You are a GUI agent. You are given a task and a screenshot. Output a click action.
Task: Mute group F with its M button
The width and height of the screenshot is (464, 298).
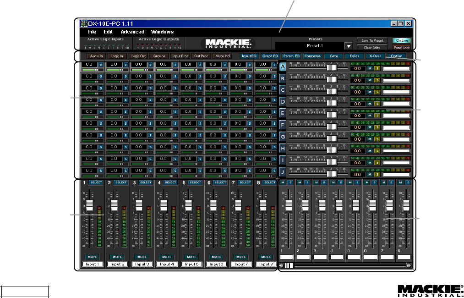(x=370, y=126)
